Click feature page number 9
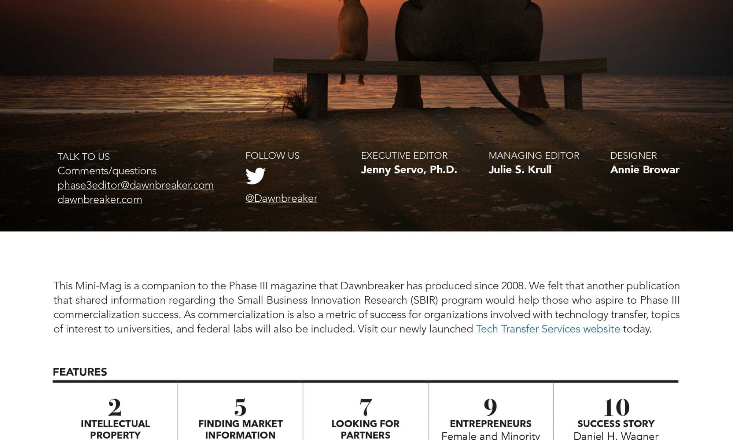 tap(490, 407)
